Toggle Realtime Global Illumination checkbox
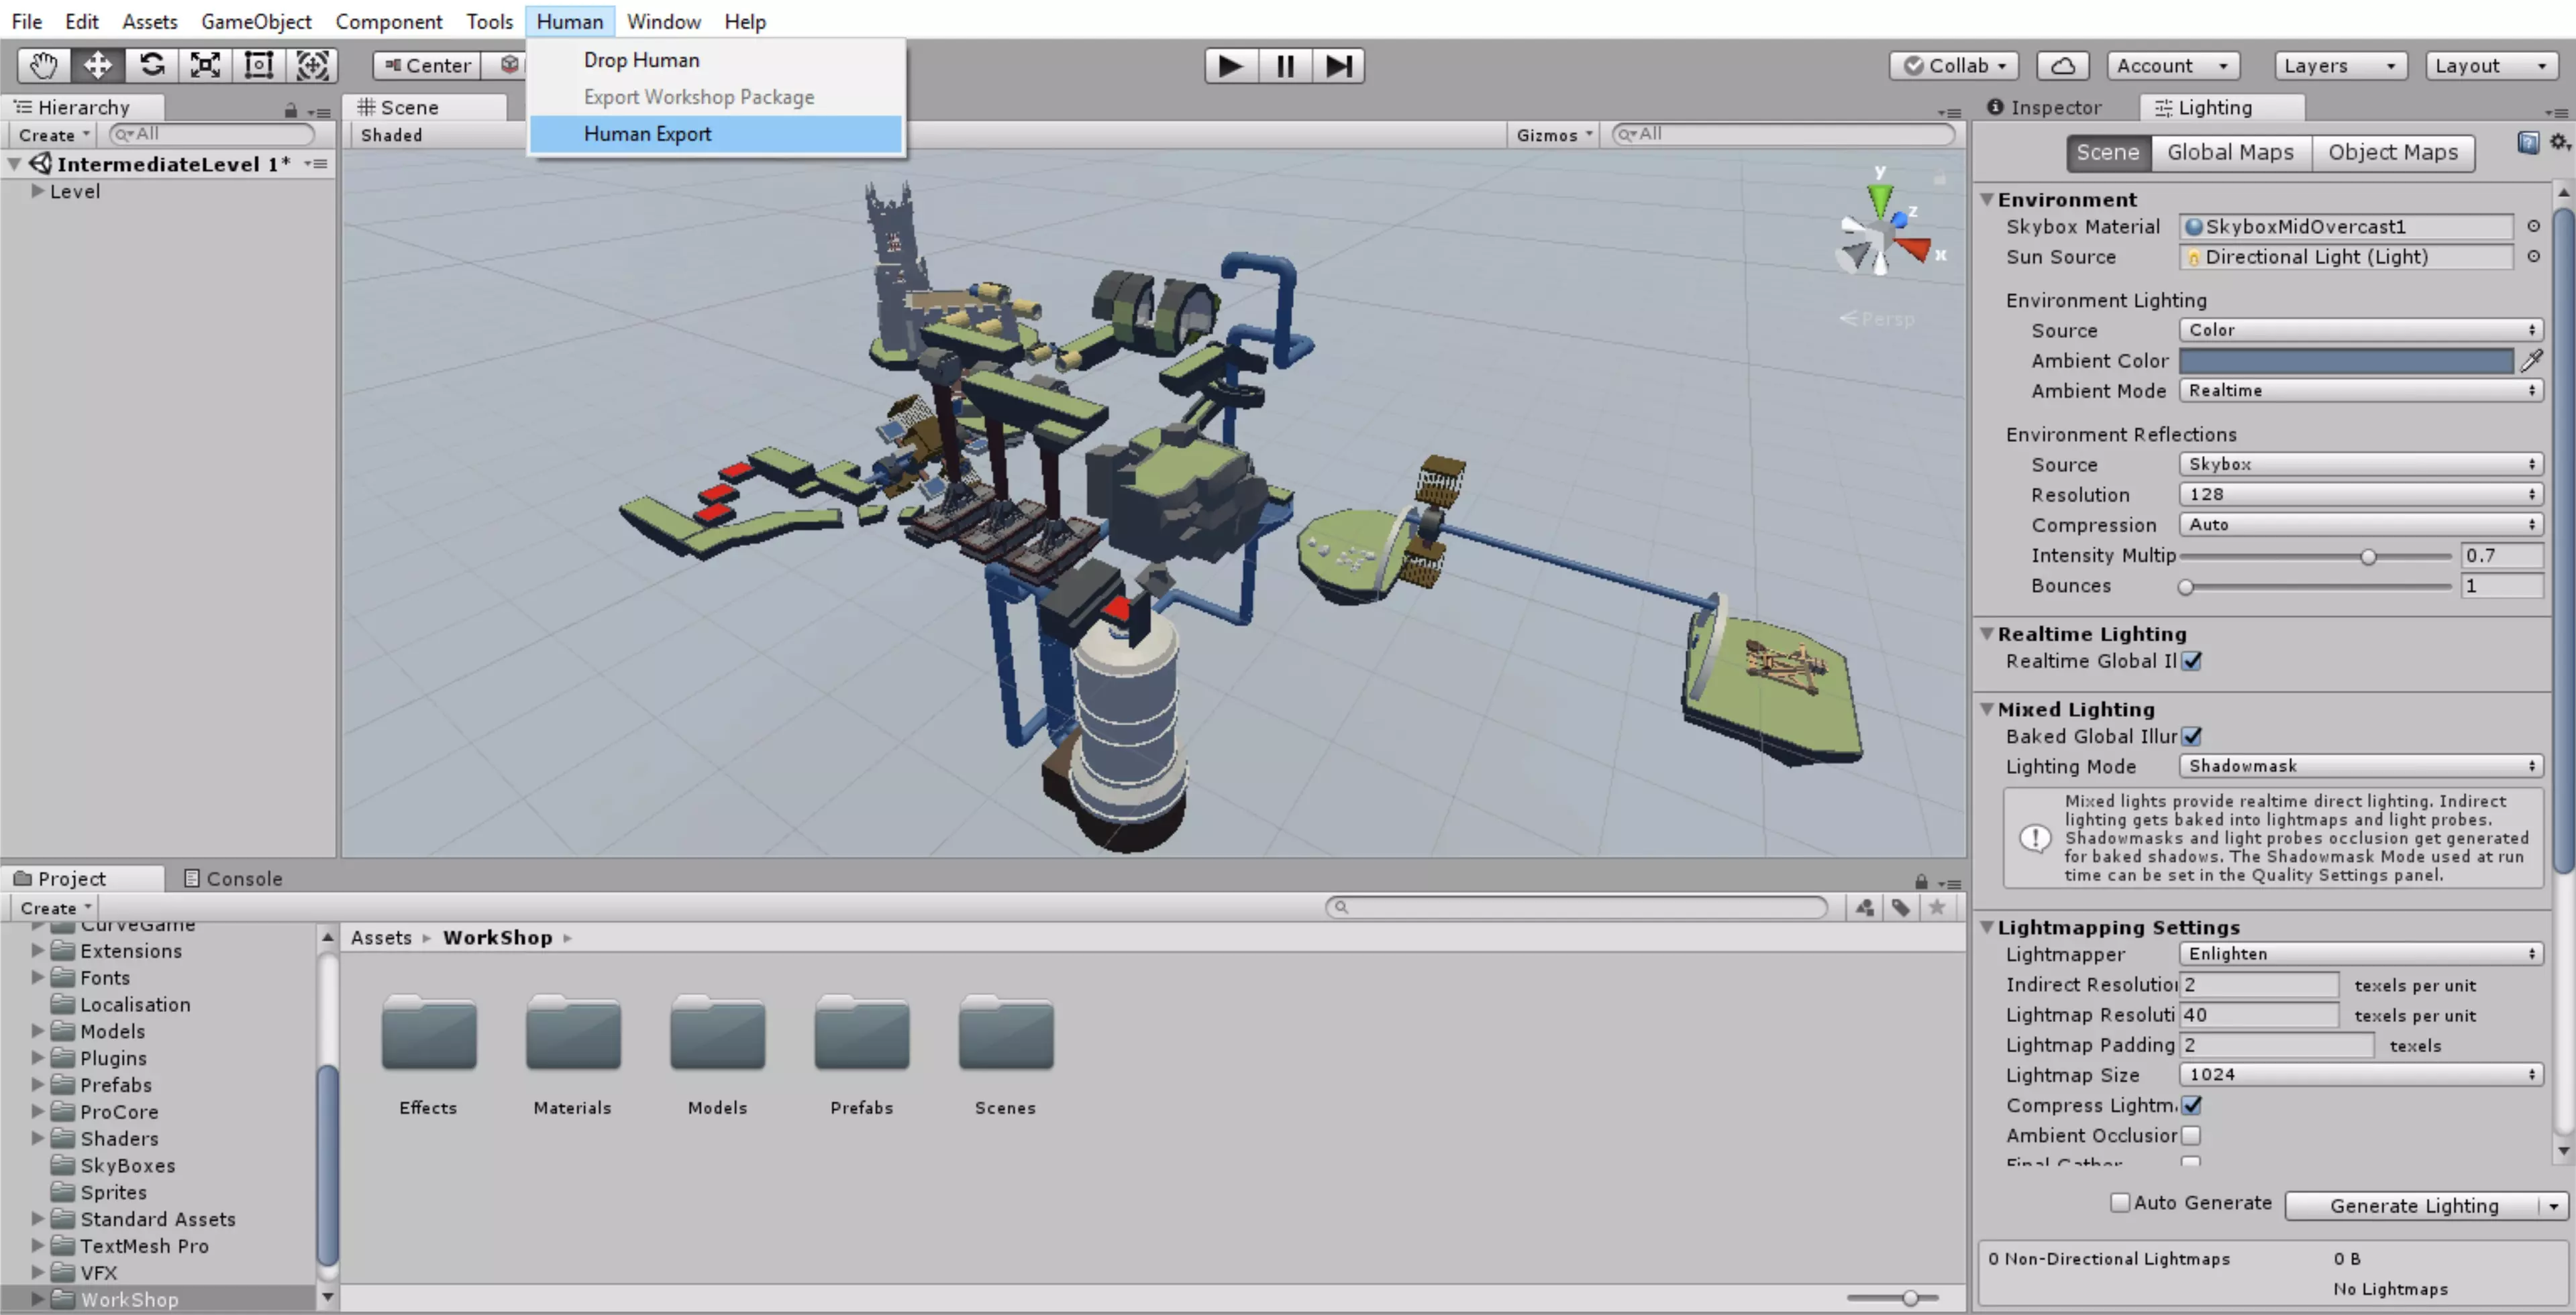This screenshot has height=1315, width=2576. point(2192,661)
